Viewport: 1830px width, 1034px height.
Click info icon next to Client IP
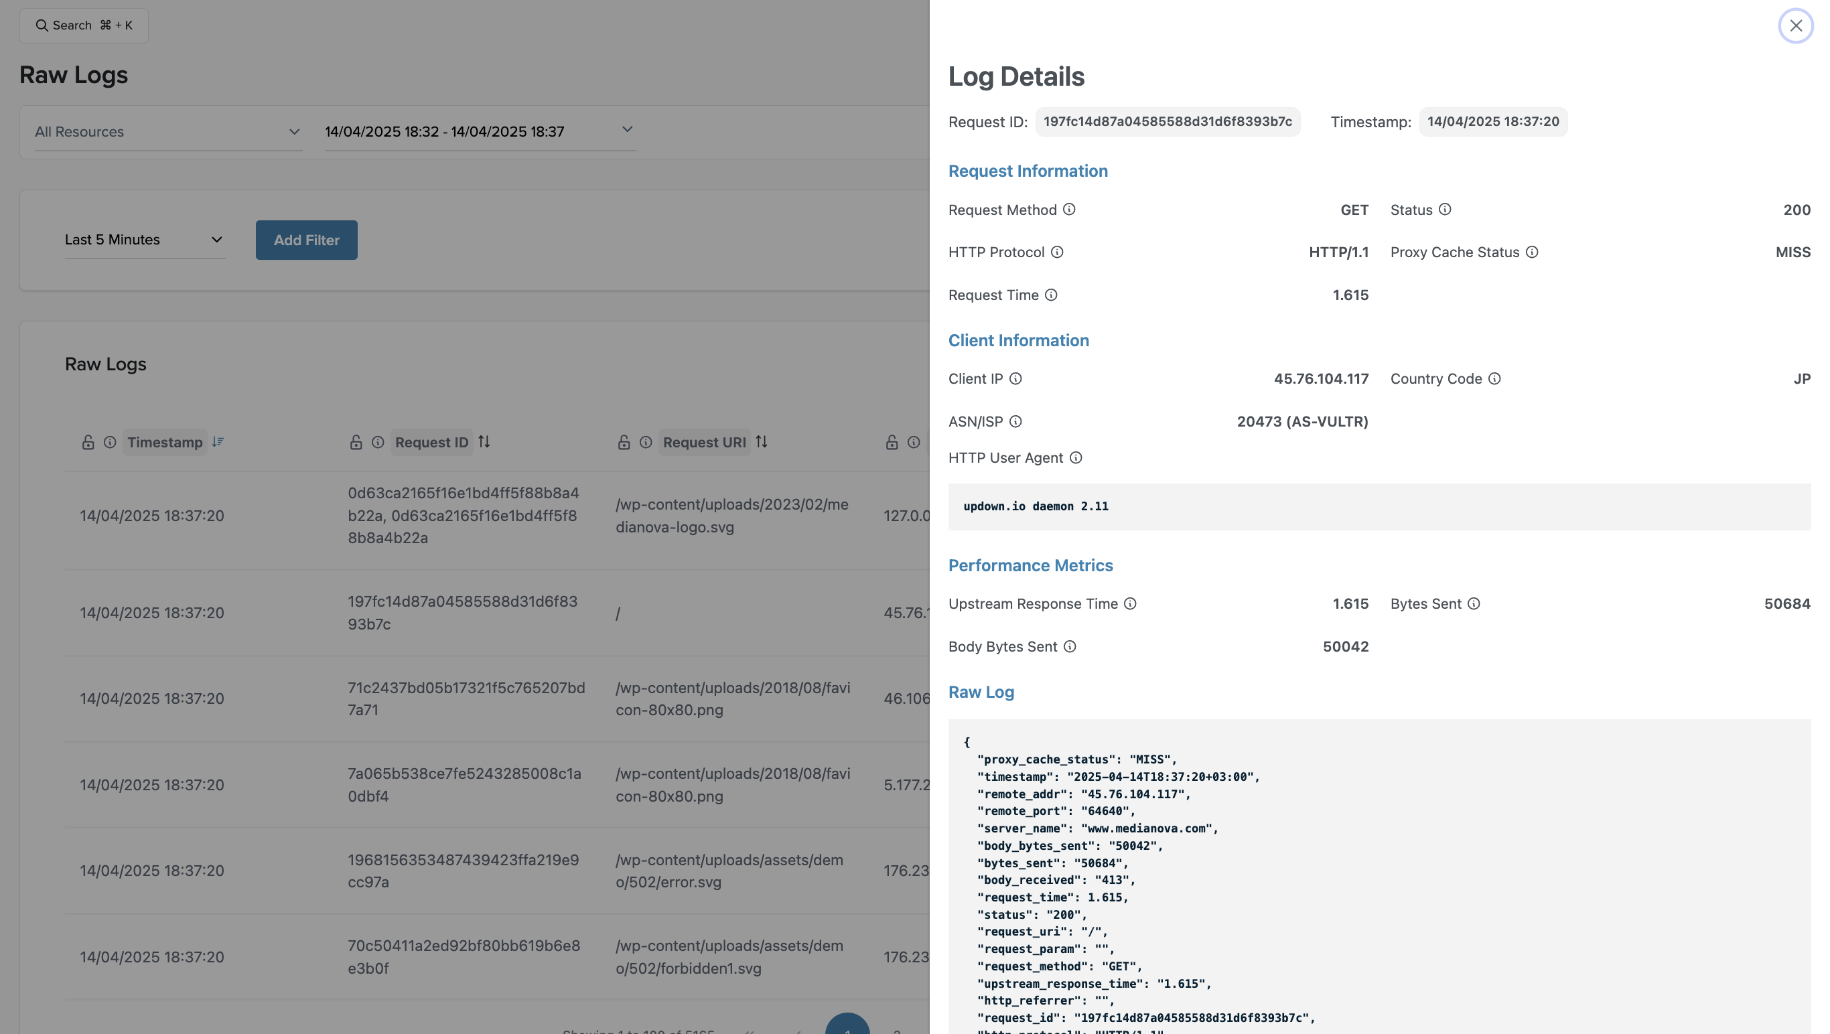(x=1015, y=378)
